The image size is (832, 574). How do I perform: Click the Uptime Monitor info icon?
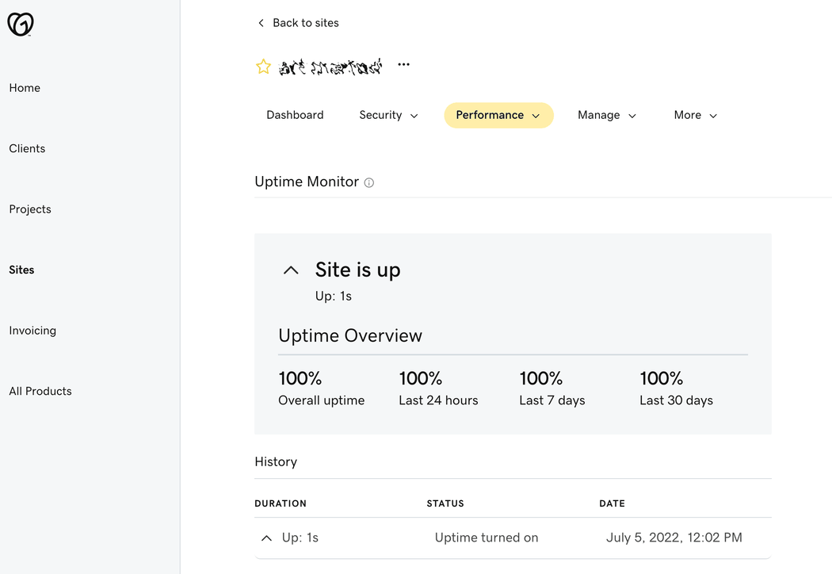click(369, 182)
